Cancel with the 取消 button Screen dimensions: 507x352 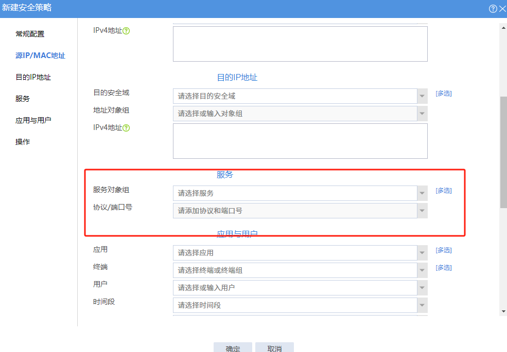(x=274, y=347)
